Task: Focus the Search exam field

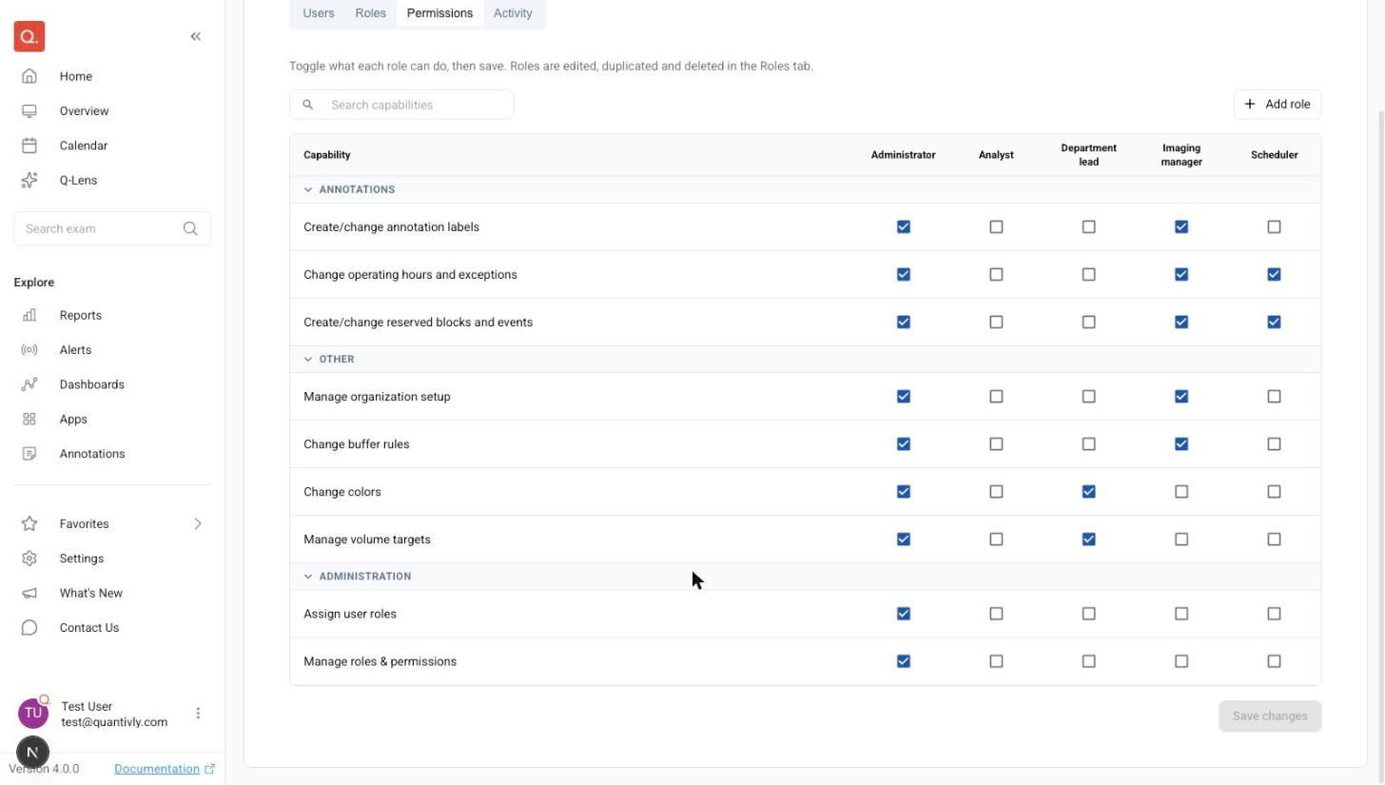Action: tap(112, 228)
